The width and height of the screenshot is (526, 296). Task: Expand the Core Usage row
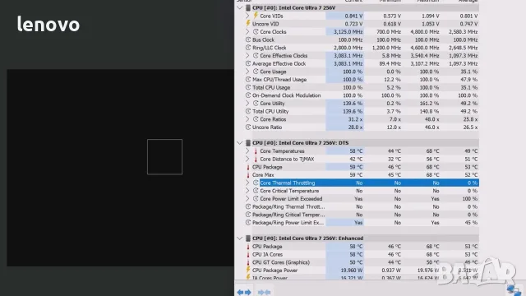(x=247, y=72)
